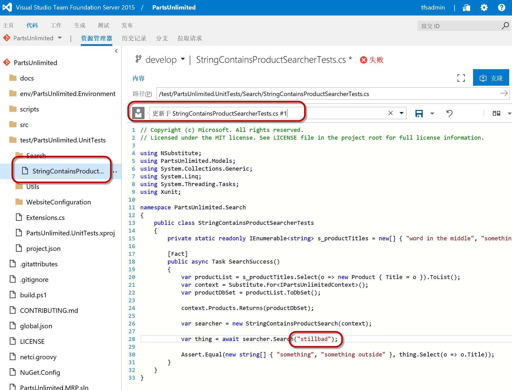Open the diff view dropdown arrow
This screenshot has height=390, width=512.
509,113
